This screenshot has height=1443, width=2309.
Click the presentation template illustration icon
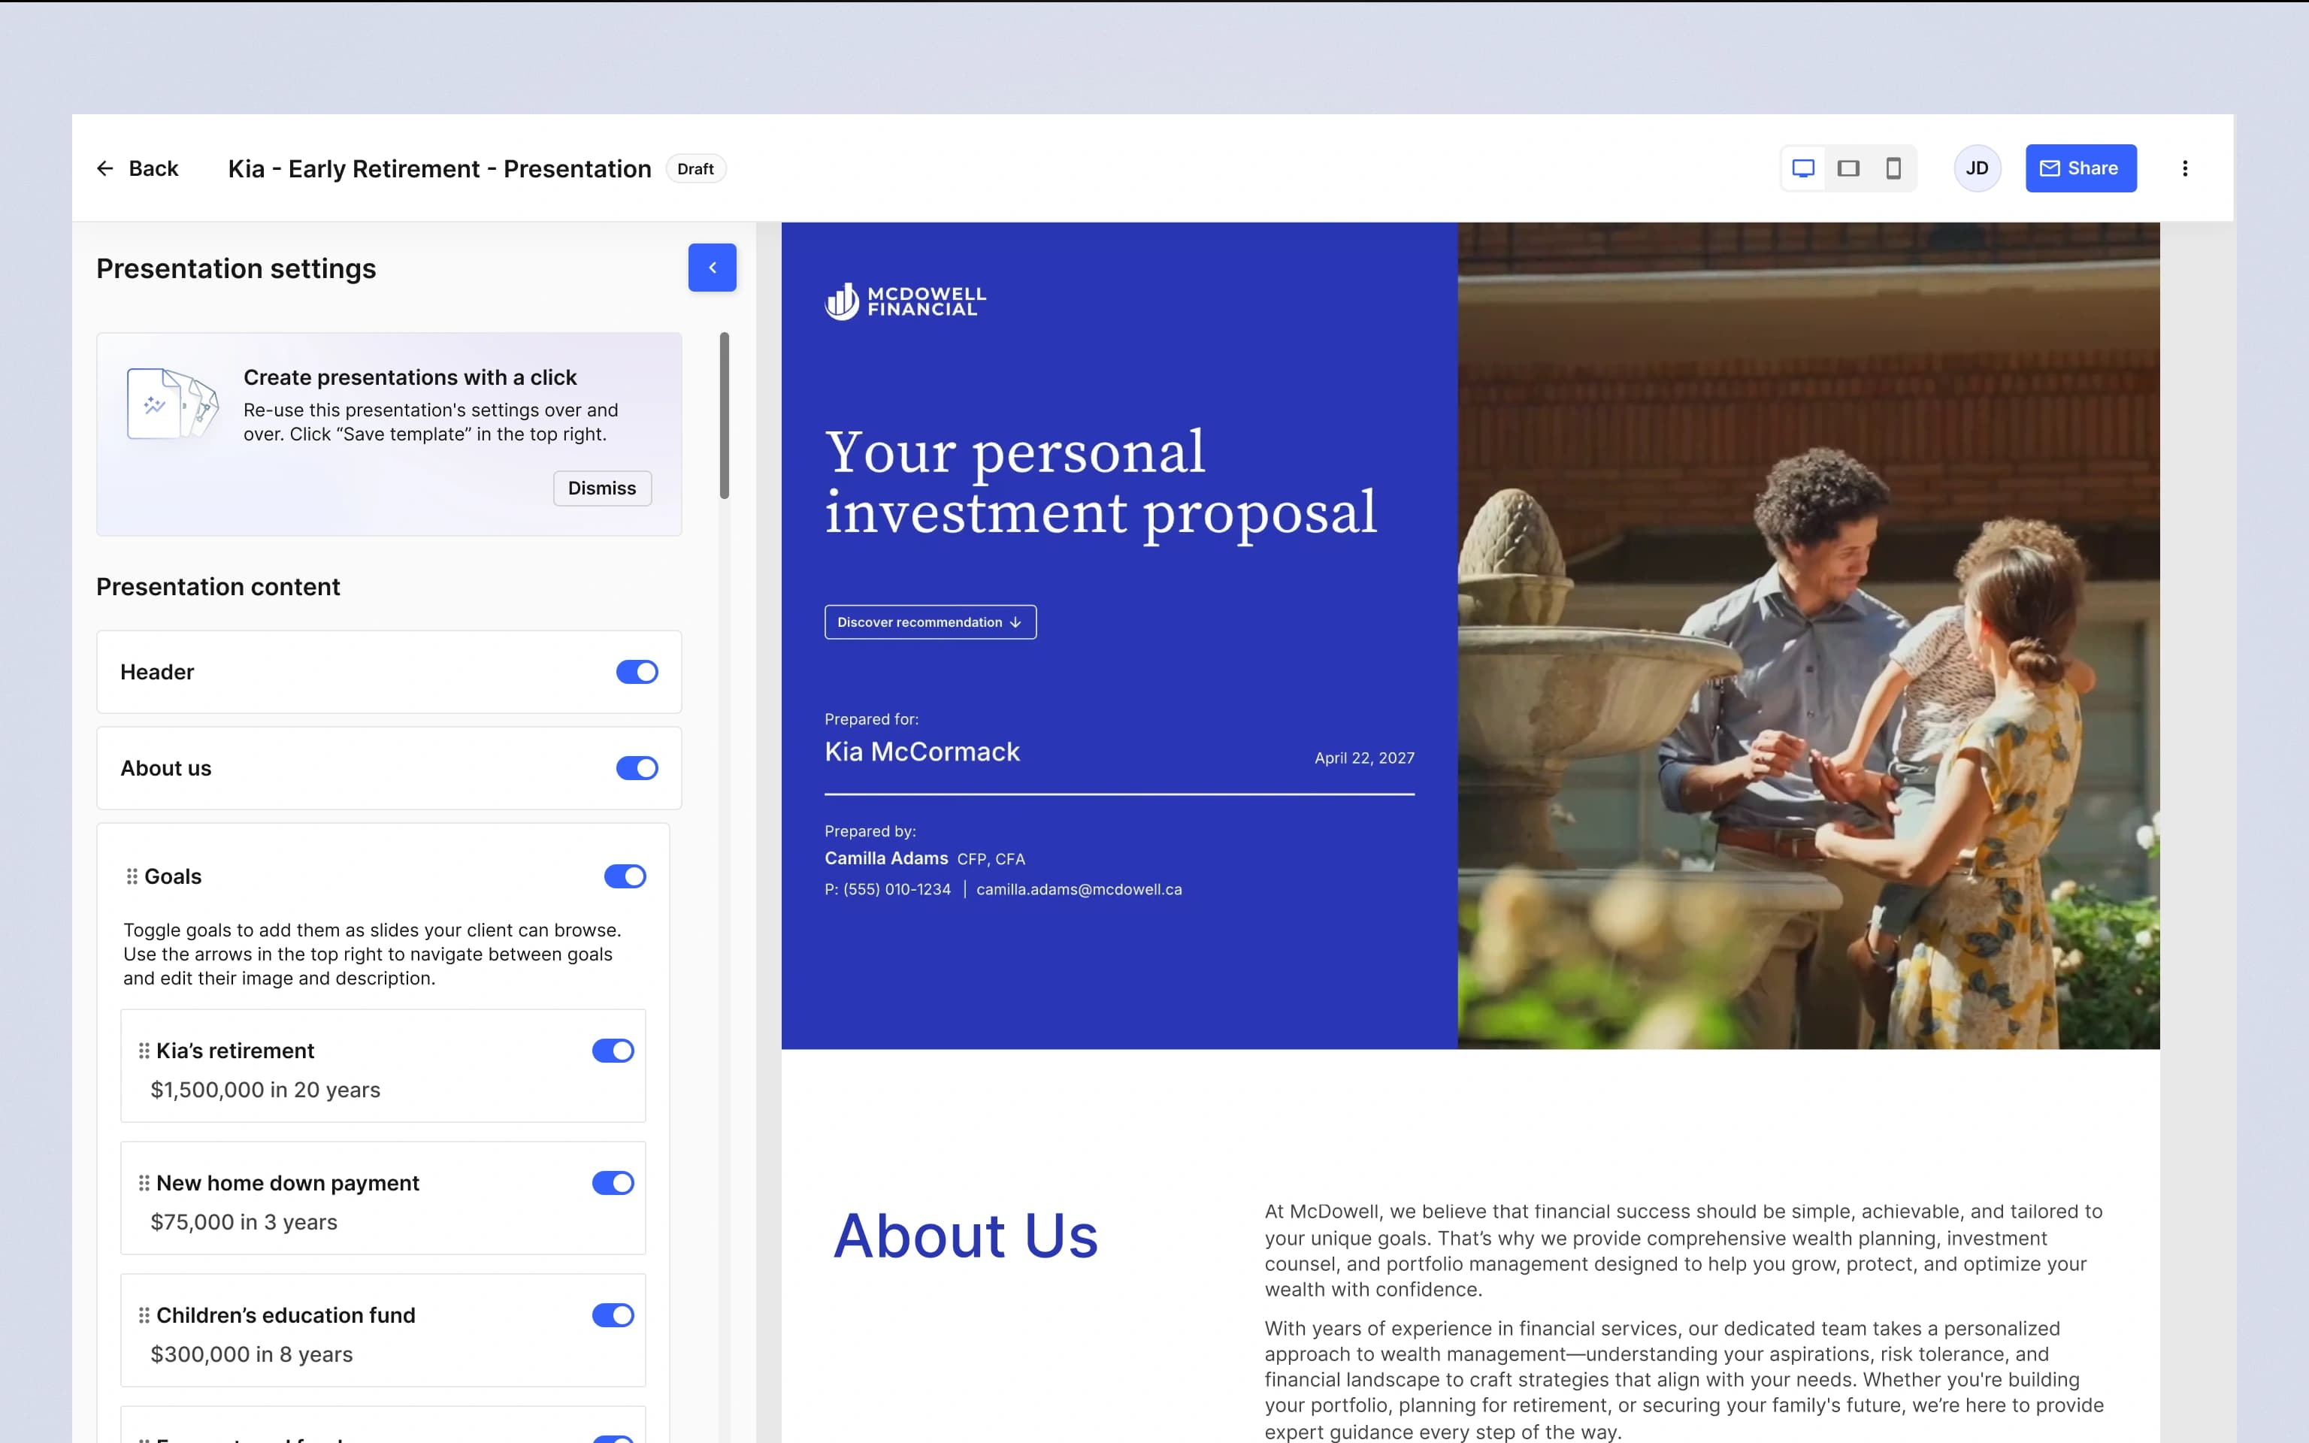pyautogui.click(x=173, y=403)
